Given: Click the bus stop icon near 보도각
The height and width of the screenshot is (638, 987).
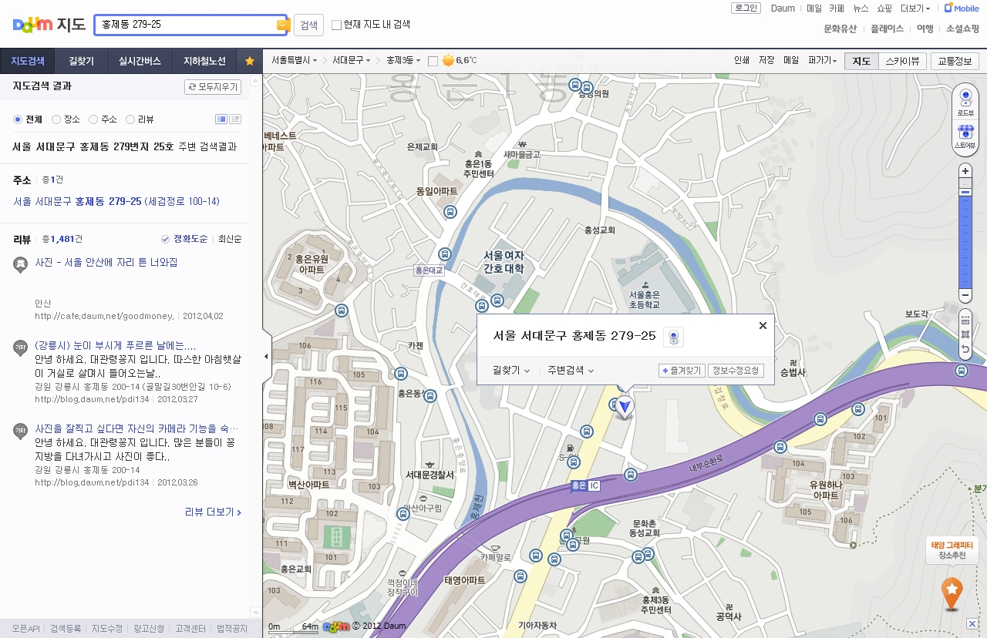Looking at the screenshot, I should point(961,371).
